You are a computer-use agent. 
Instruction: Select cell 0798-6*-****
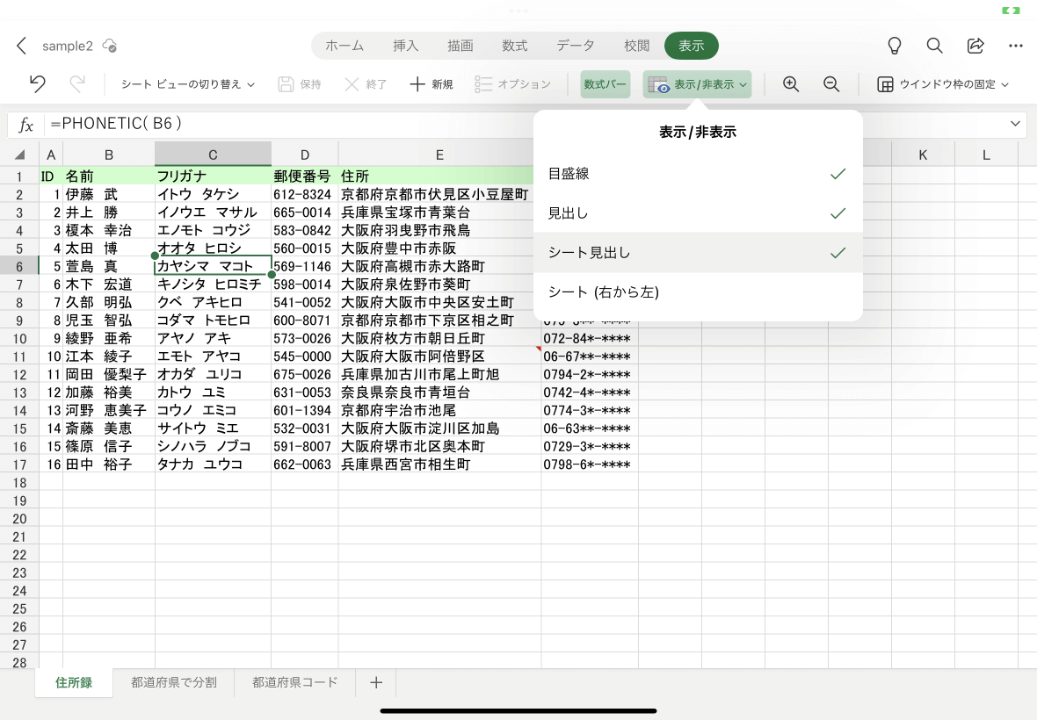[590, 464]
